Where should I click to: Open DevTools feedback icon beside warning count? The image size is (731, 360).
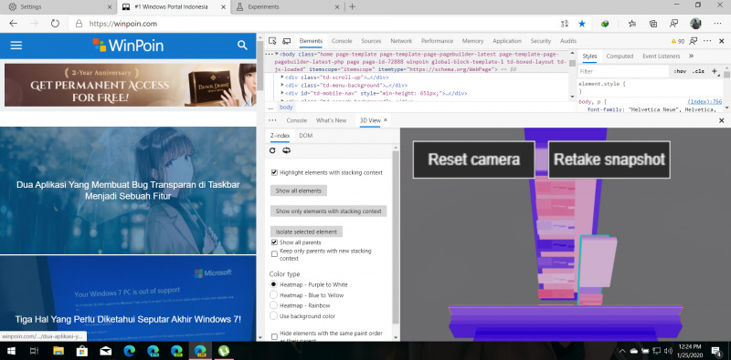point(694,41)
